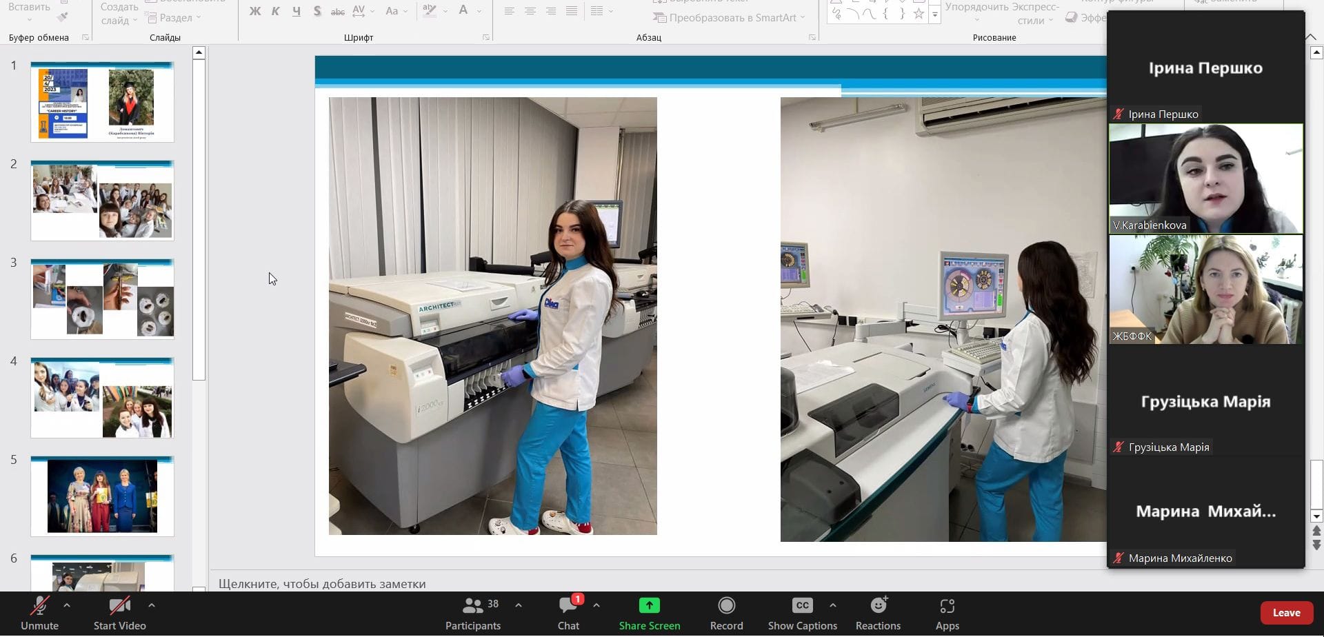Screen dimensions: 1324x637
Task: Apply bold (Ж) formatting
Action: click(255, 11)
